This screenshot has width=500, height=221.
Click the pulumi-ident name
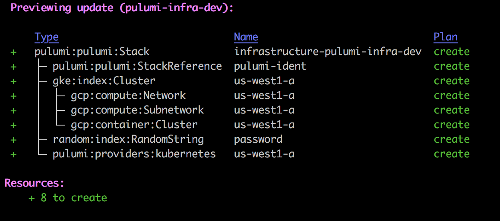pyautogui.click(x=270, y=66)
